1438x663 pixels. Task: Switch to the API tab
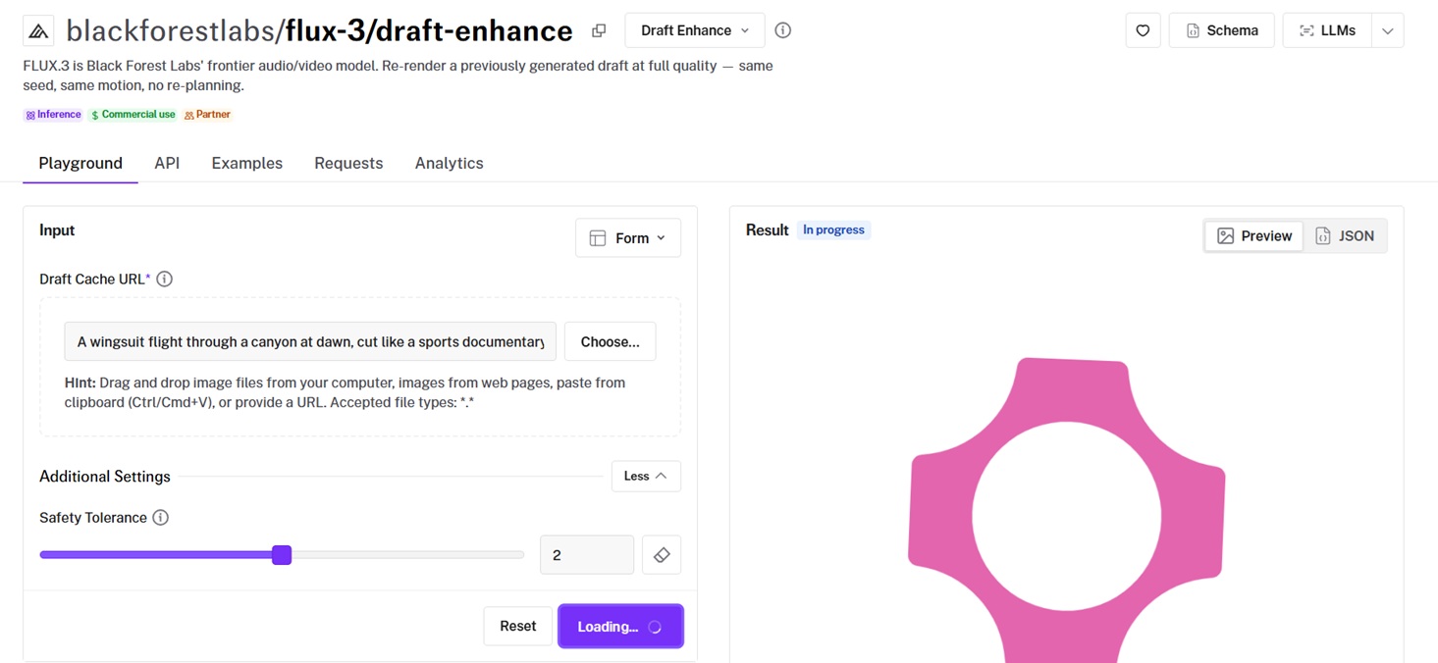tap(167, 163)
